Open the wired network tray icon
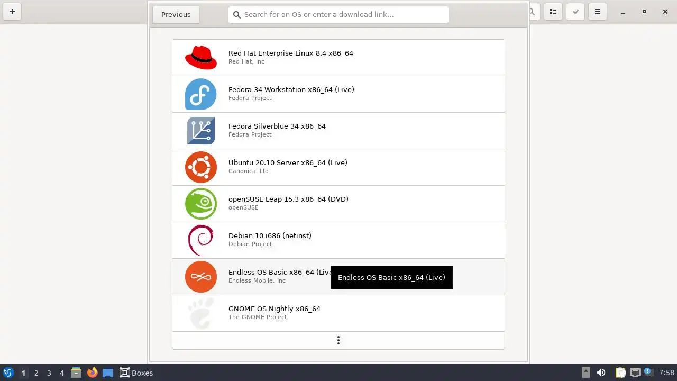This screenshot has height=381, width=677. (x=635, y=373)
